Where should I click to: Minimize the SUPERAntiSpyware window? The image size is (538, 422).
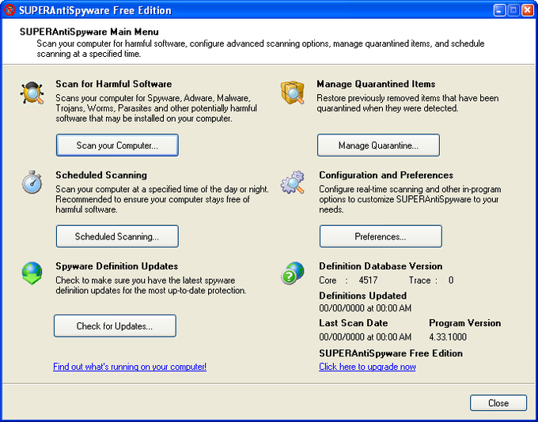point(499,10)
